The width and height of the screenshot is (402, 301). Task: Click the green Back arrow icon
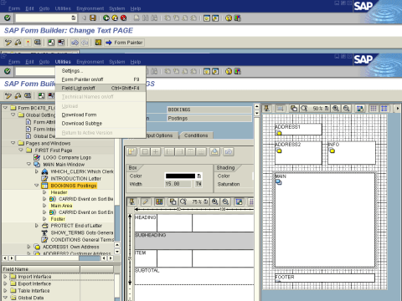point(106,18)
